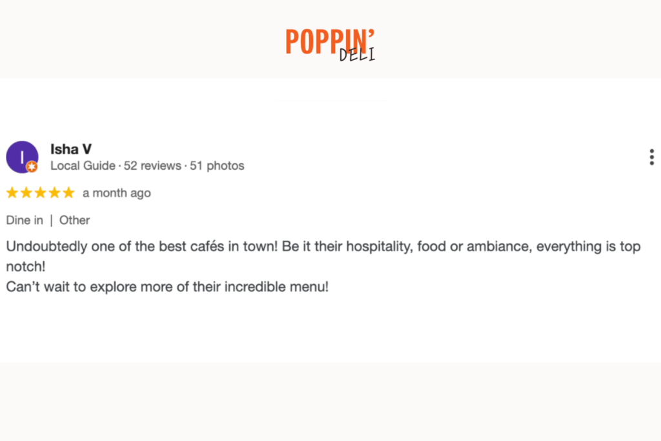Click Isha V's purple profile avatar
The width and height of the screenshot is (661, 441).
coord(22,157)
